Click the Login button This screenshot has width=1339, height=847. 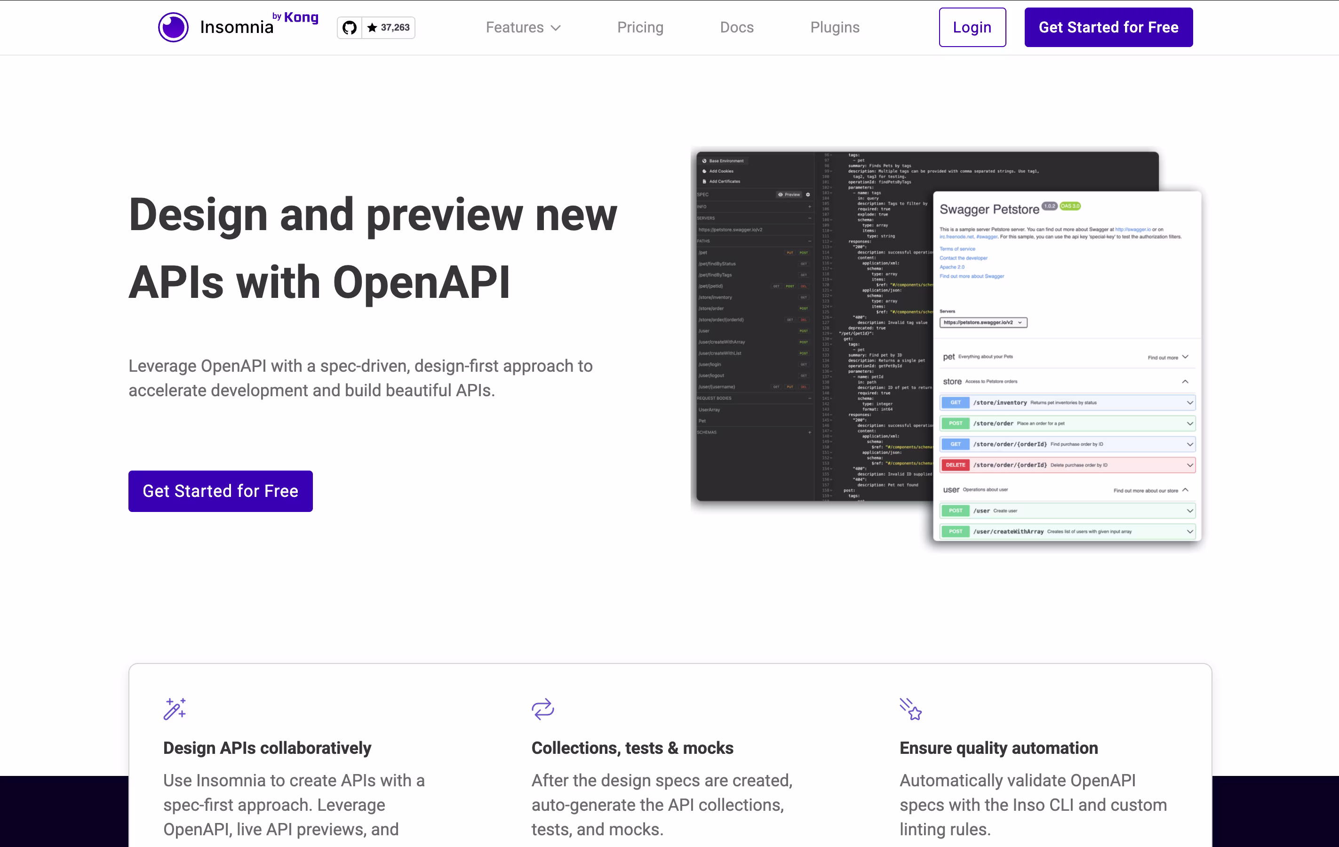[972, 27]
